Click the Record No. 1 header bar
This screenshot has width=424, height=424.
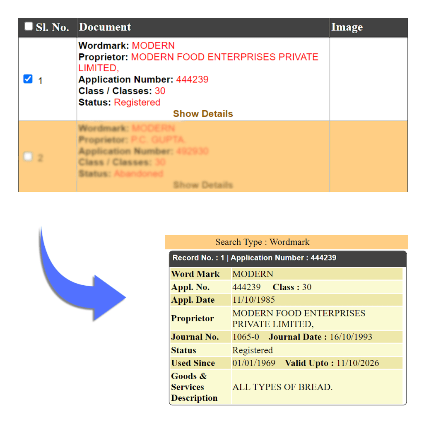(254, 258)
